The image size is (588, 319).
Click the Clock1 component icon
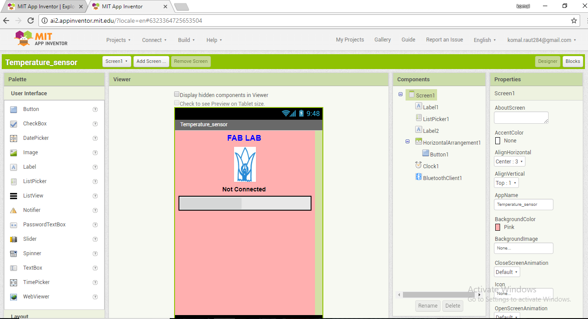(x=419, y=166)
